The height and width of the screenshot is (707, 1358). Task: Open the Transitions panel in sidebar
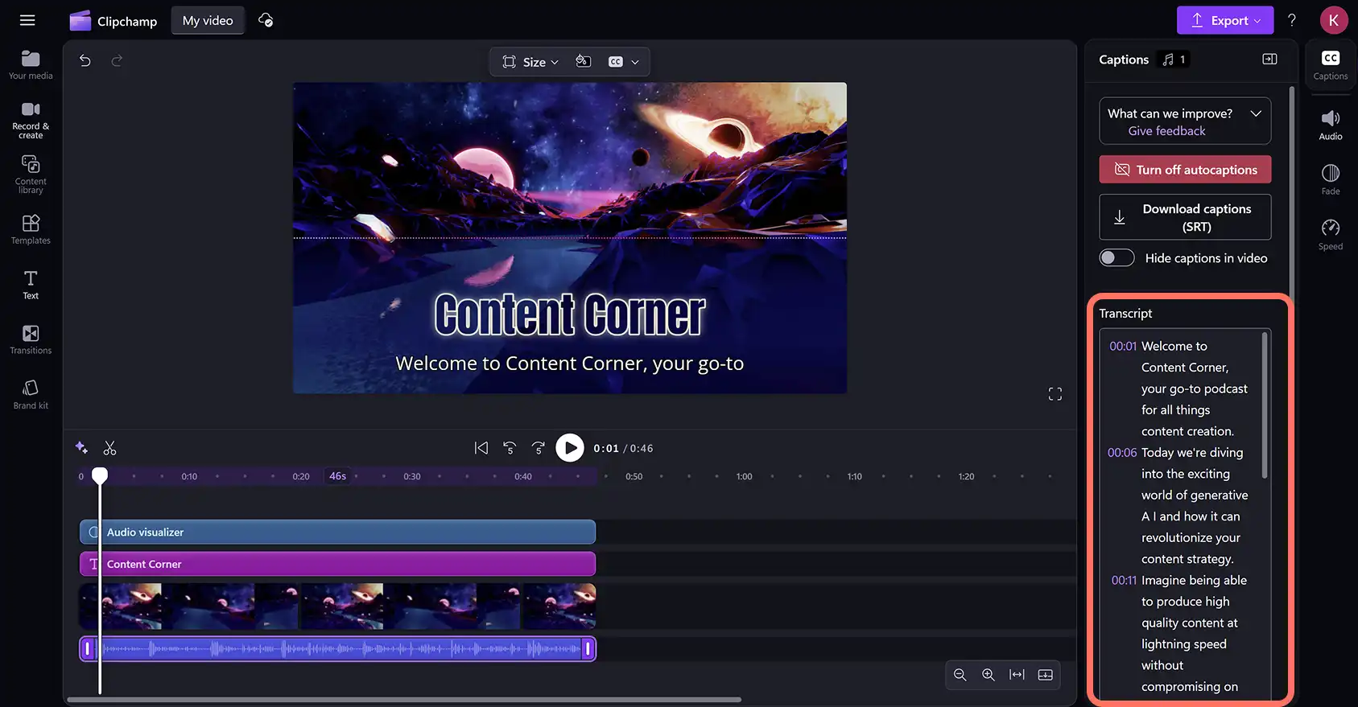click(31, 339)
